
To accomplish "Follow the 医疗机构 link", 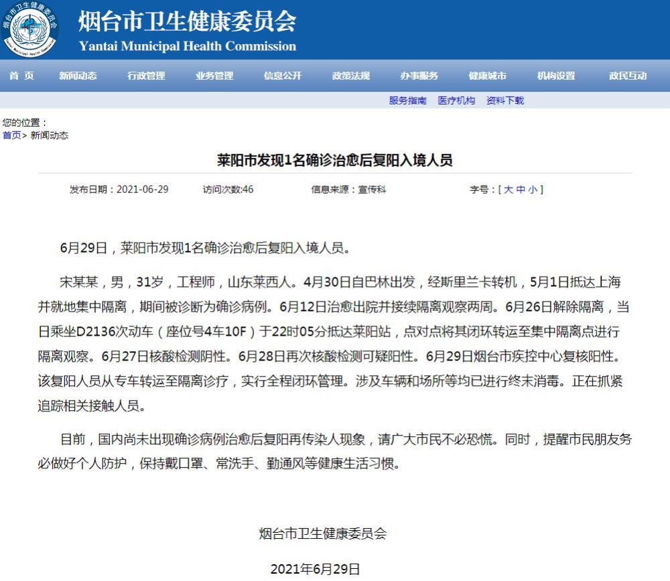I will (x=456, y=101).
